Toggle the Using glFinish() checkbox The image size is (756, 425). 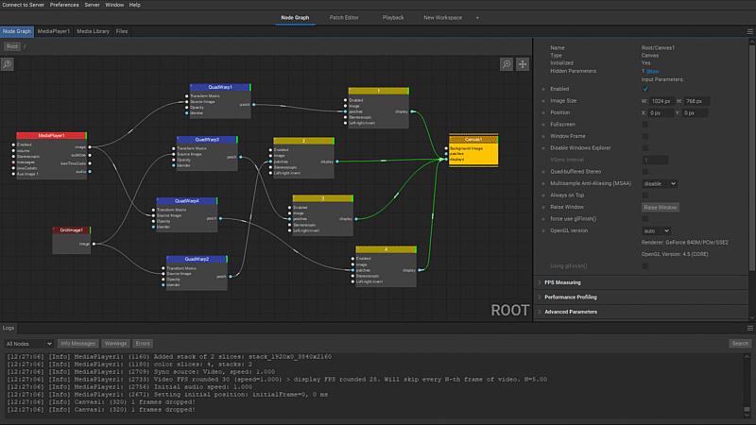645,266
